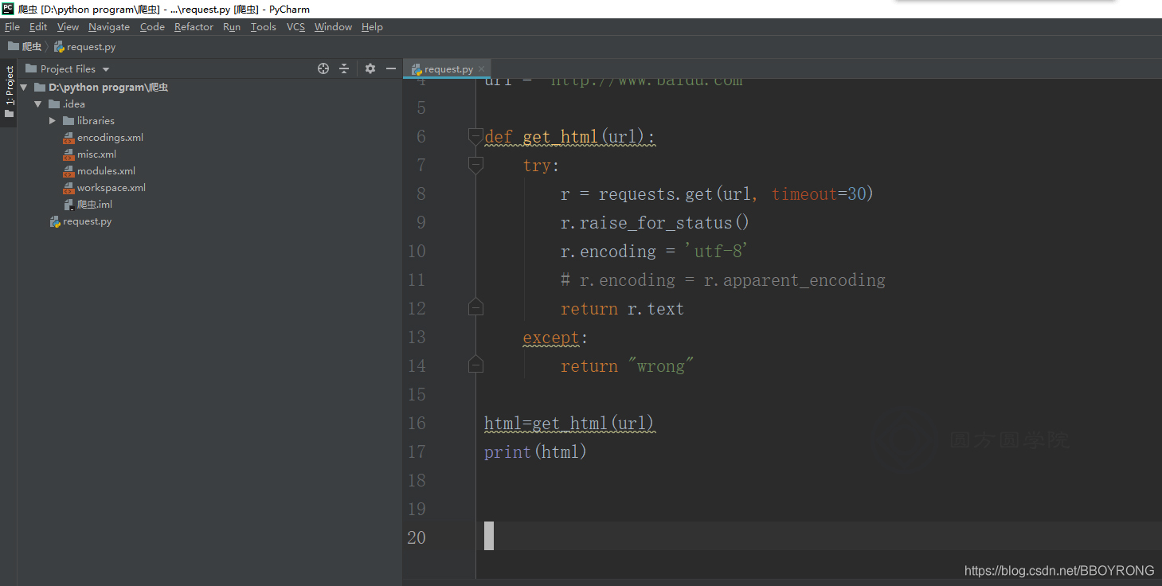Viewport: 1162px width, 586px height.
Task: Close the request.py editor tab
Action: point(482,69)
